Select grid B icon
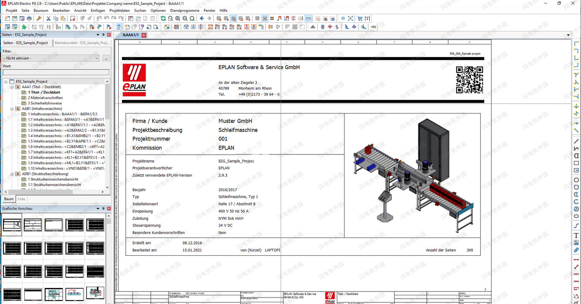The height and width of the screenshot is (304, 581). coord(226,19)
